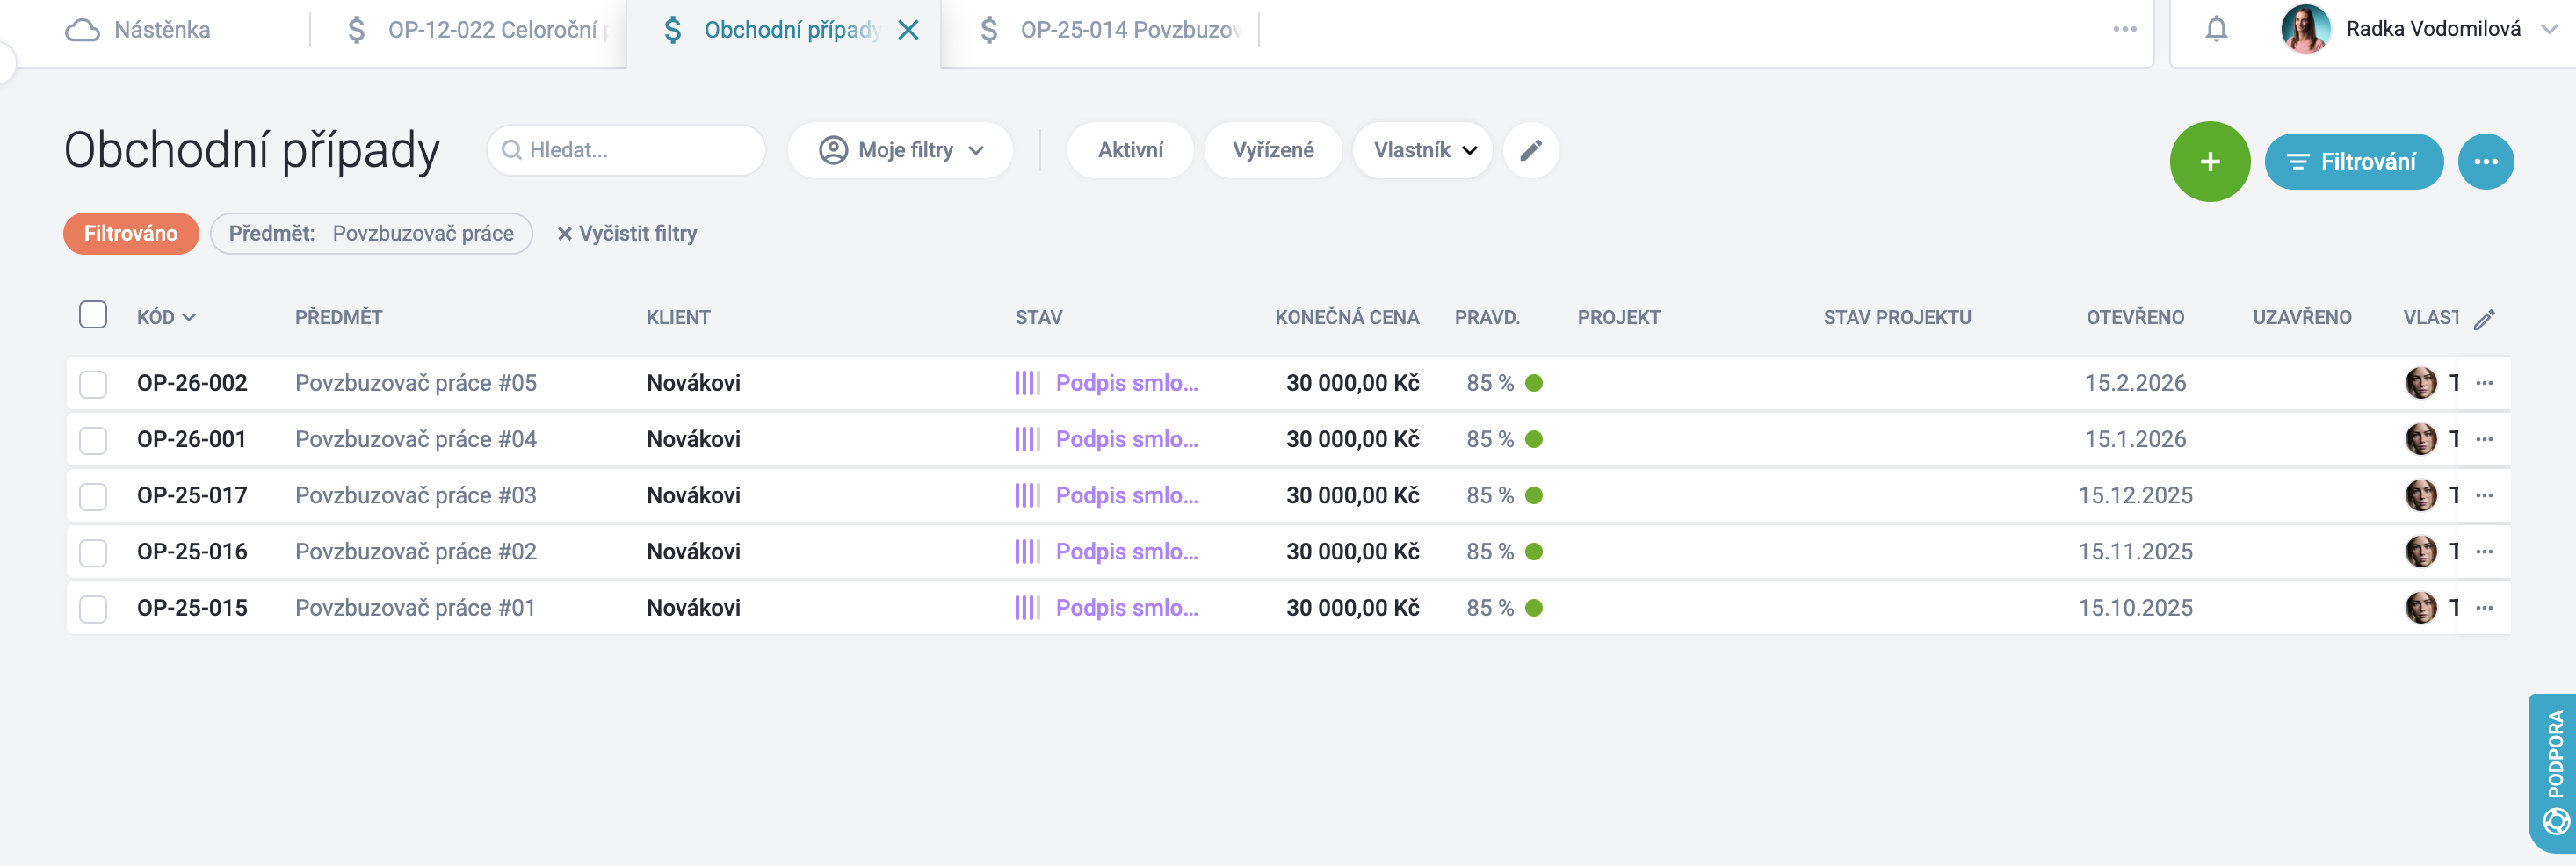Open the row actions menu for OP-26-002
2576x866 pixels.
tap(2484, 383)
